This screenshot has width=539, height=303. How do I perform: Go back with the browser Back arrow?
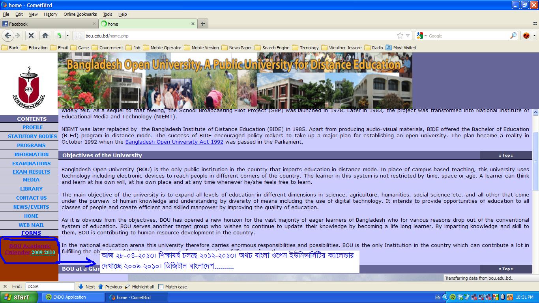[x=7, y=36]
